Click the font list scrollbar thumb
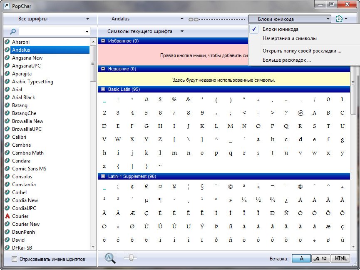This screenshot has width=360, height=270. (93, 63)
